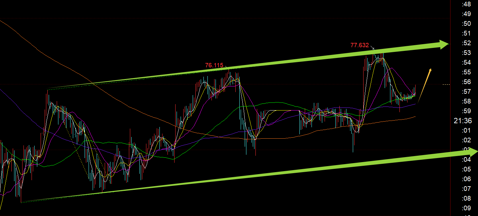This screenshot has height=216, width=478.
Task: Click the 77.632 price high label
Action: tap(360, 45)
